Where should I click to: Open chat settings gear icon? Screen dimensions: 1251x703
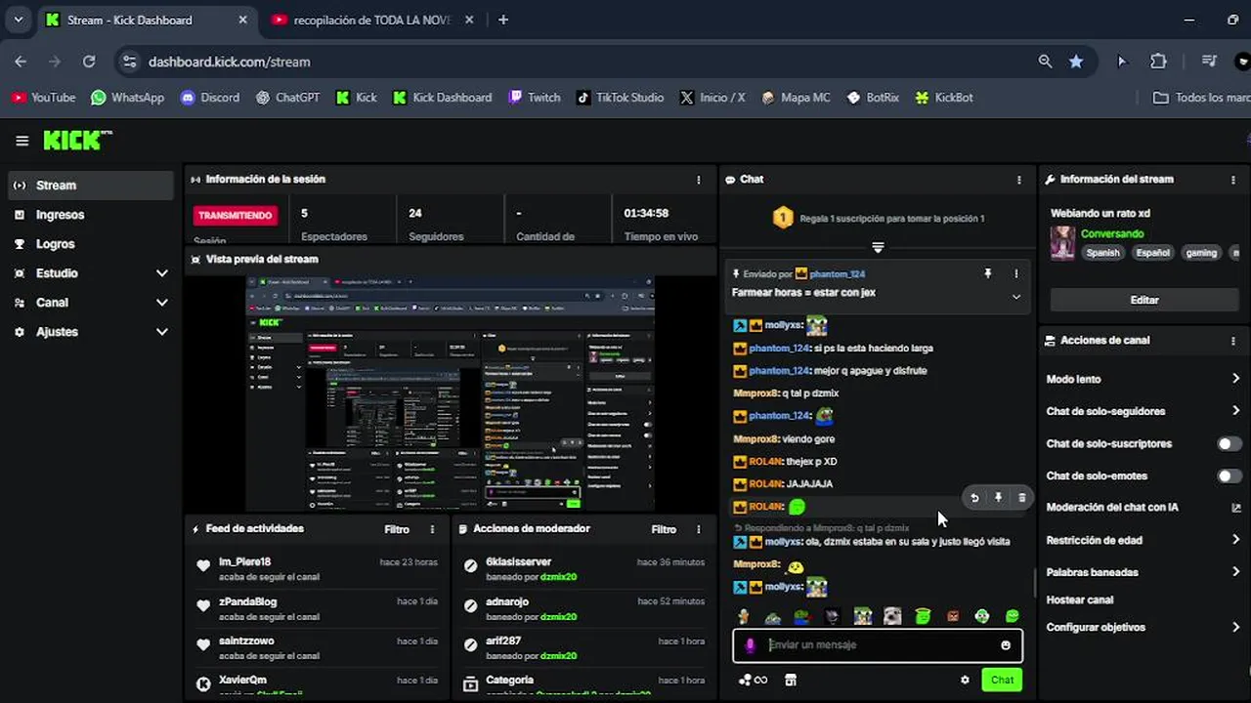965,681
